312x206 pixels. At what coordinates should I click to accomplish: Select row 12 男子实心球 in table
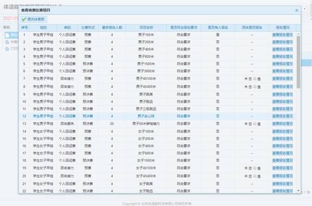click(x=158, y=116)
